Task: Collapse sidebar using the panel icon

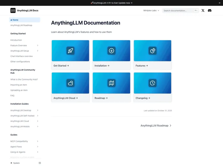Action: tap(40, 163)
